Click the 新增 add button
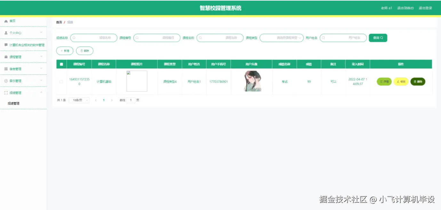Image resolution: width=441 pixels, height=210 pixels. (65, 51)
